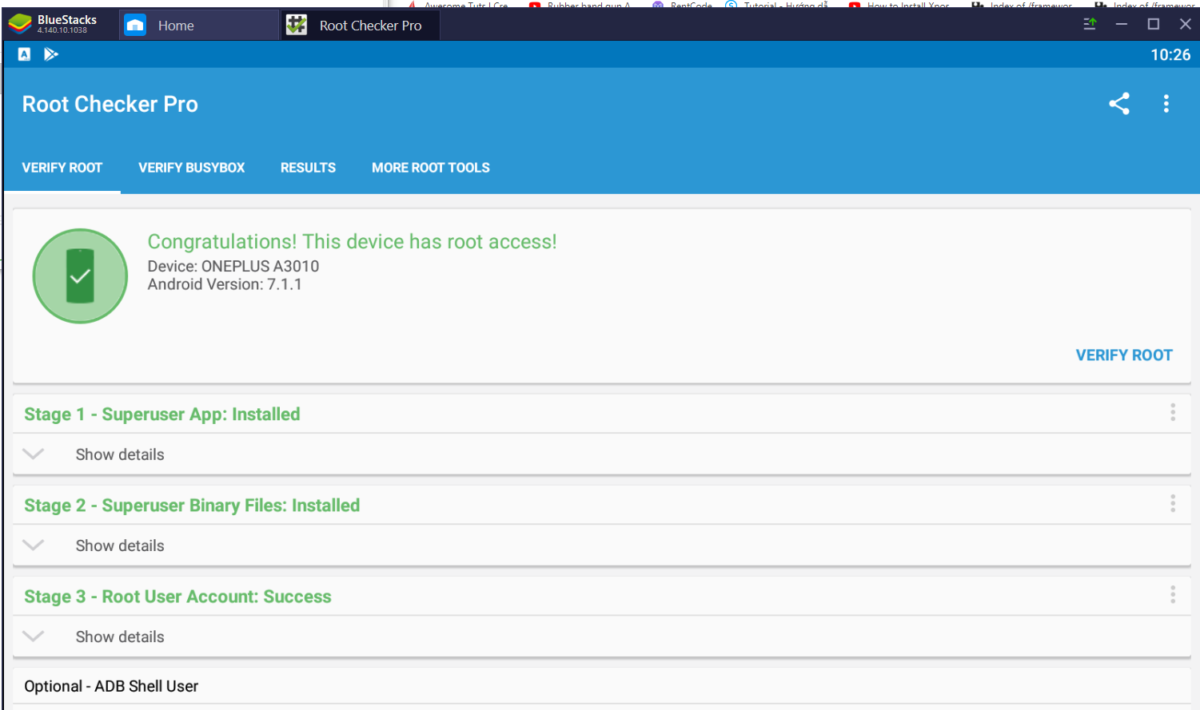This screenshot has width=1200, height=710.
Task: Open the app's three-dot overflow menu
Action: tap(1166, 104)
